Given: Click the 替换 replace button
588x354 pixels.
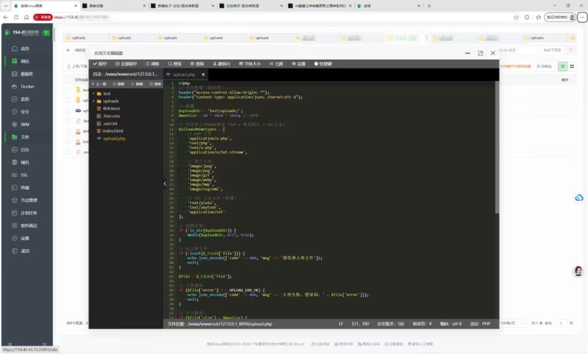Looking at the screenshot, I should click(198, 64).
